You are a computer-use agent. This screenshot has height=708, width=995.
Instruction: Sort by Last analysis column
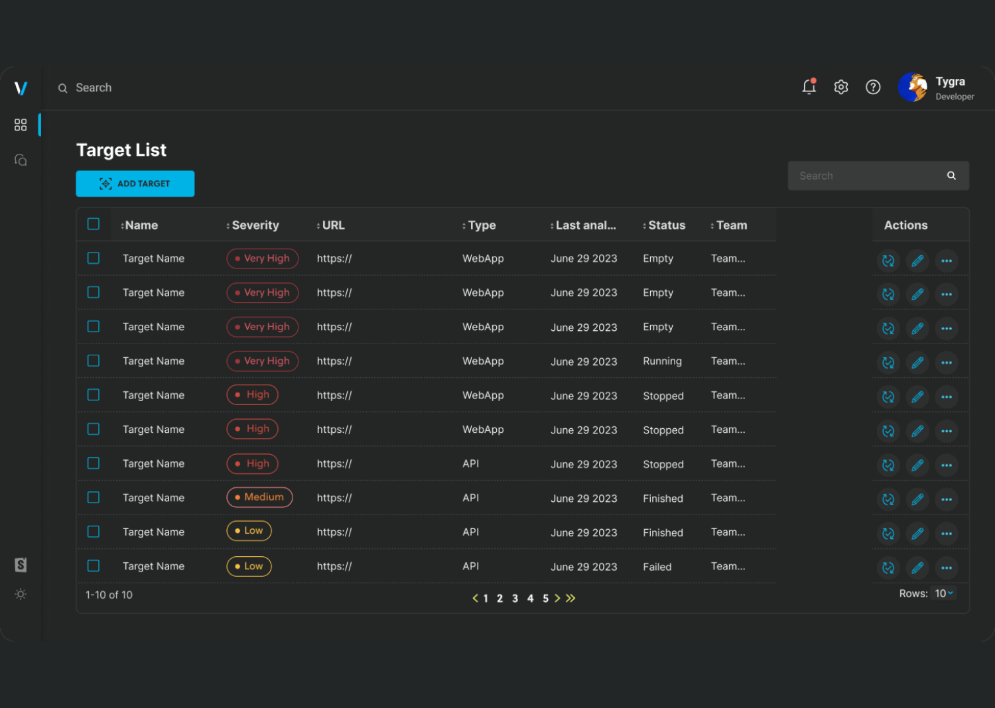[x=583, y=225]
